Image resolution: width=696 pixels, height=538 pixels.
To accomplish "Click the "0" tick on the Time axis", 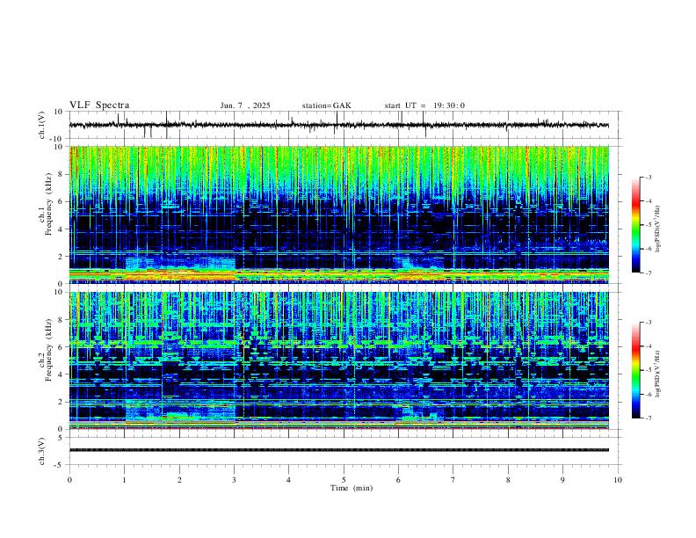I will [69, 480].
